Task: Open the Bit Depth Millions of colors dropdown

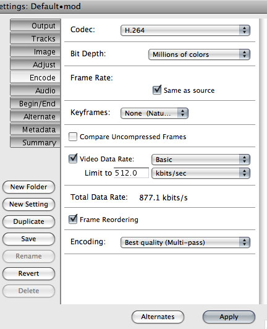Action: pyautogui.click(x=199, y=54)
